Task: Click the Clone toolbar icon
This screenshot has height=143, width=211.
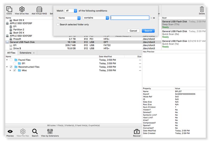Action: (x=9, y=9)
